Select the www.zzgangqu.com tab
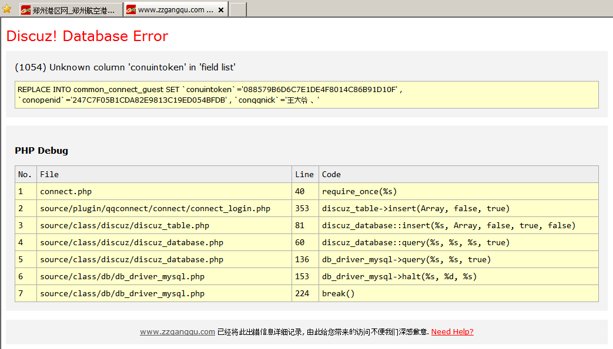 tap(176, 10)
